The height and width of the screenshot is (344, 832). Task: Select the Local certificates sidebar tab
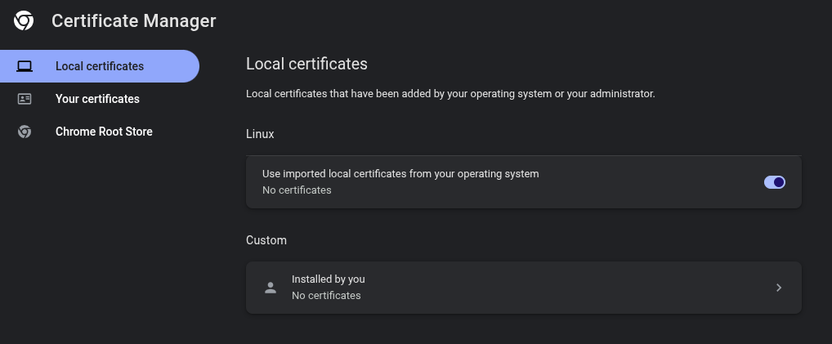pyautogui.click(x=99, y=66)
